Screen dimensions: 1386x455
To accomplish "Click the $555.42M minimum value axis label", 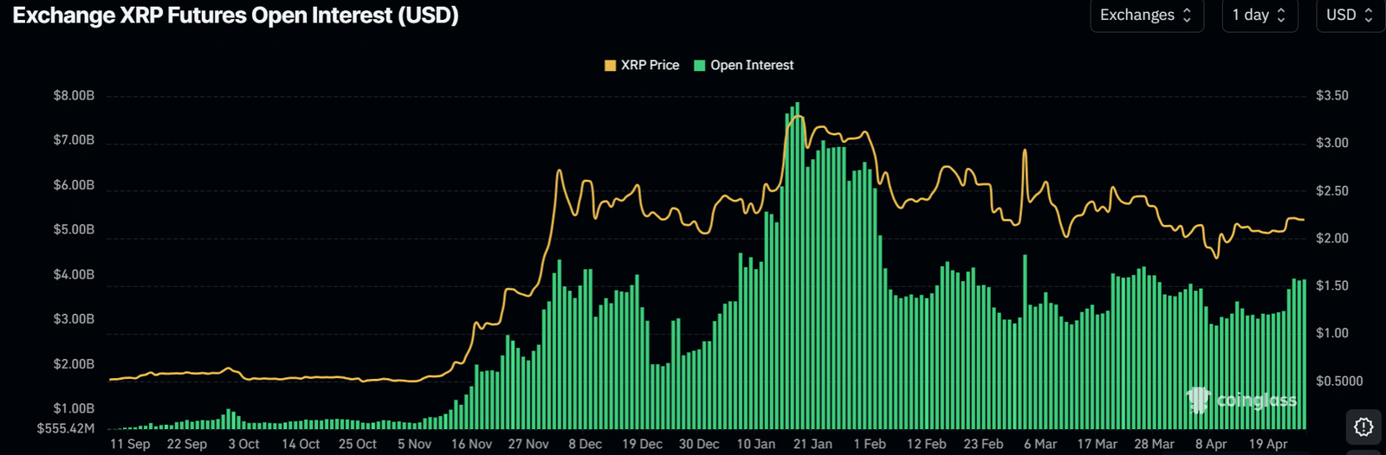I will point(66,428).
